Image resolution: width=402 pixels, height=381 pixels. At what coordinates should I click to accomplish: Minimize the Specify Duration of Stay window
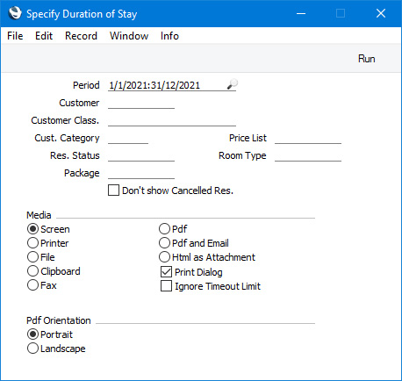pyautogui.click(x=301, y=13)
